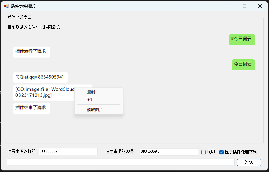Choose +1 in the context menu
Viewport: 269px width, 172px height.
pyautogui.click(x=90, y=99)
